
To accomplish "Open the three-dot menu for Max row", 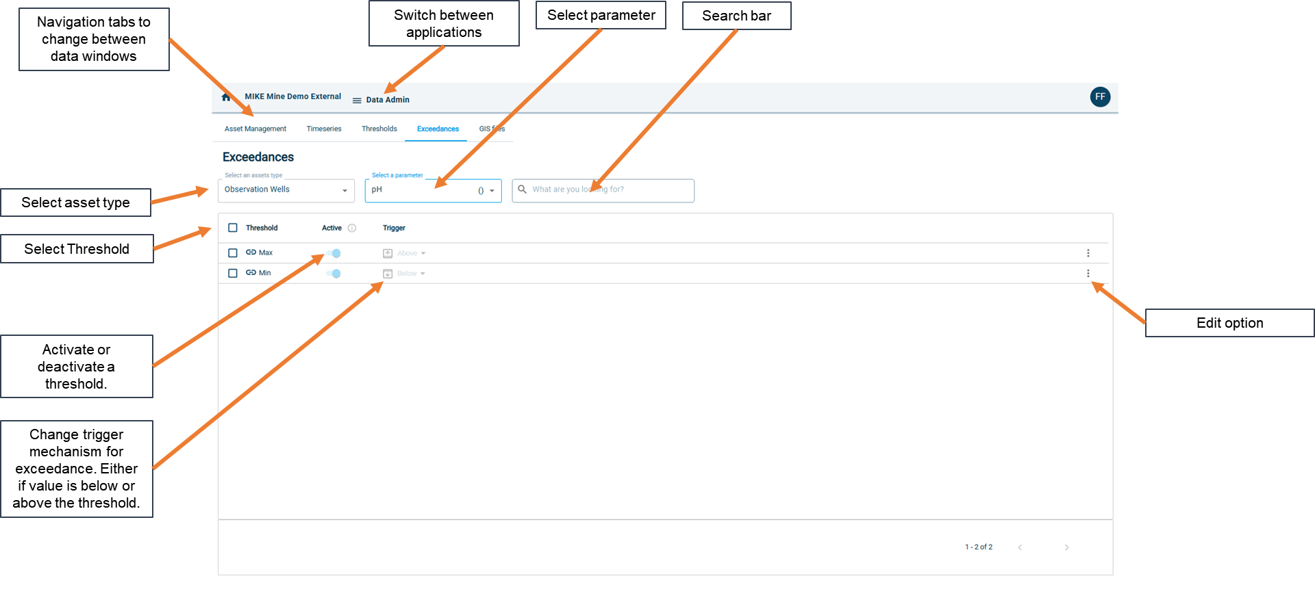I will pos(1088,253).
